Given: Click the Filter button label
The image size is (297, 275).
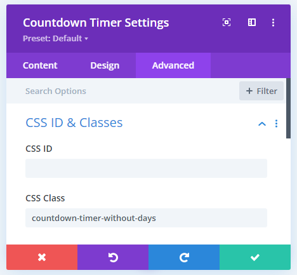Looking at the screenshot, I should click(267, 91).
